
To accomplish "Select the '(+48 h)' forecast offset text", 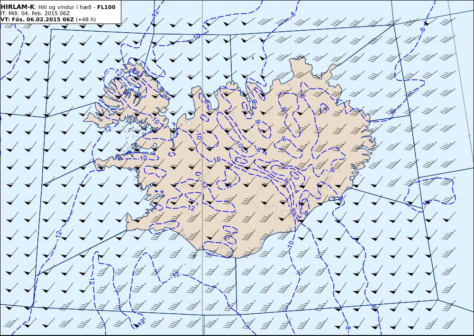I will 86,19.
